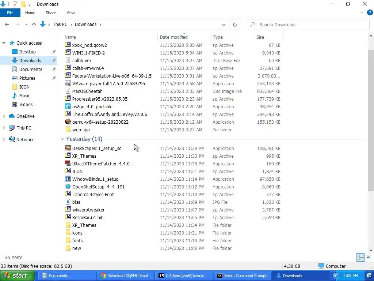
Task: Unpin Downloads from Quick access
Action: (54, 60)
